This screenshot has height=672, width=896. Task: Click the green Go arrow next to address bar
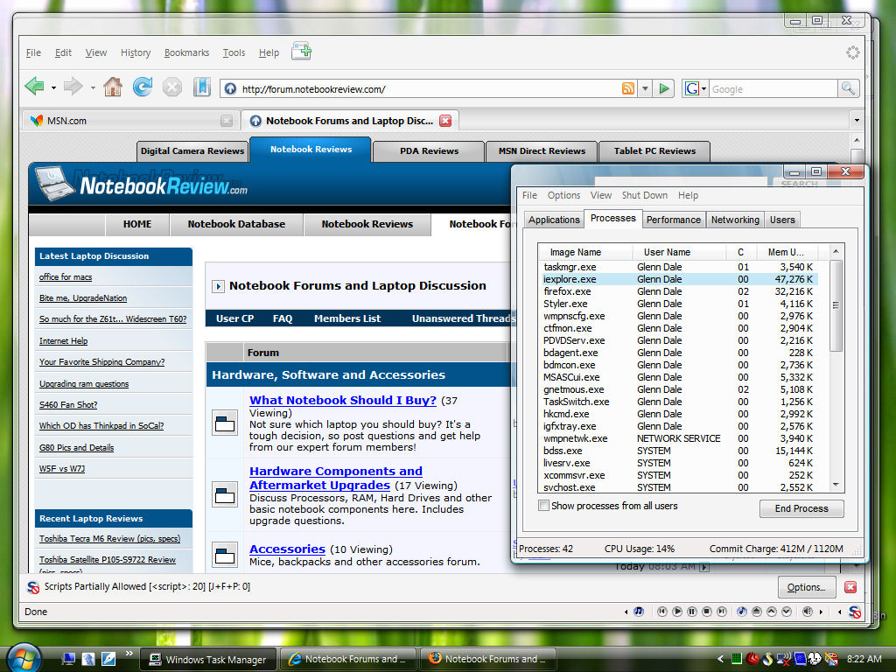point(664,88)
